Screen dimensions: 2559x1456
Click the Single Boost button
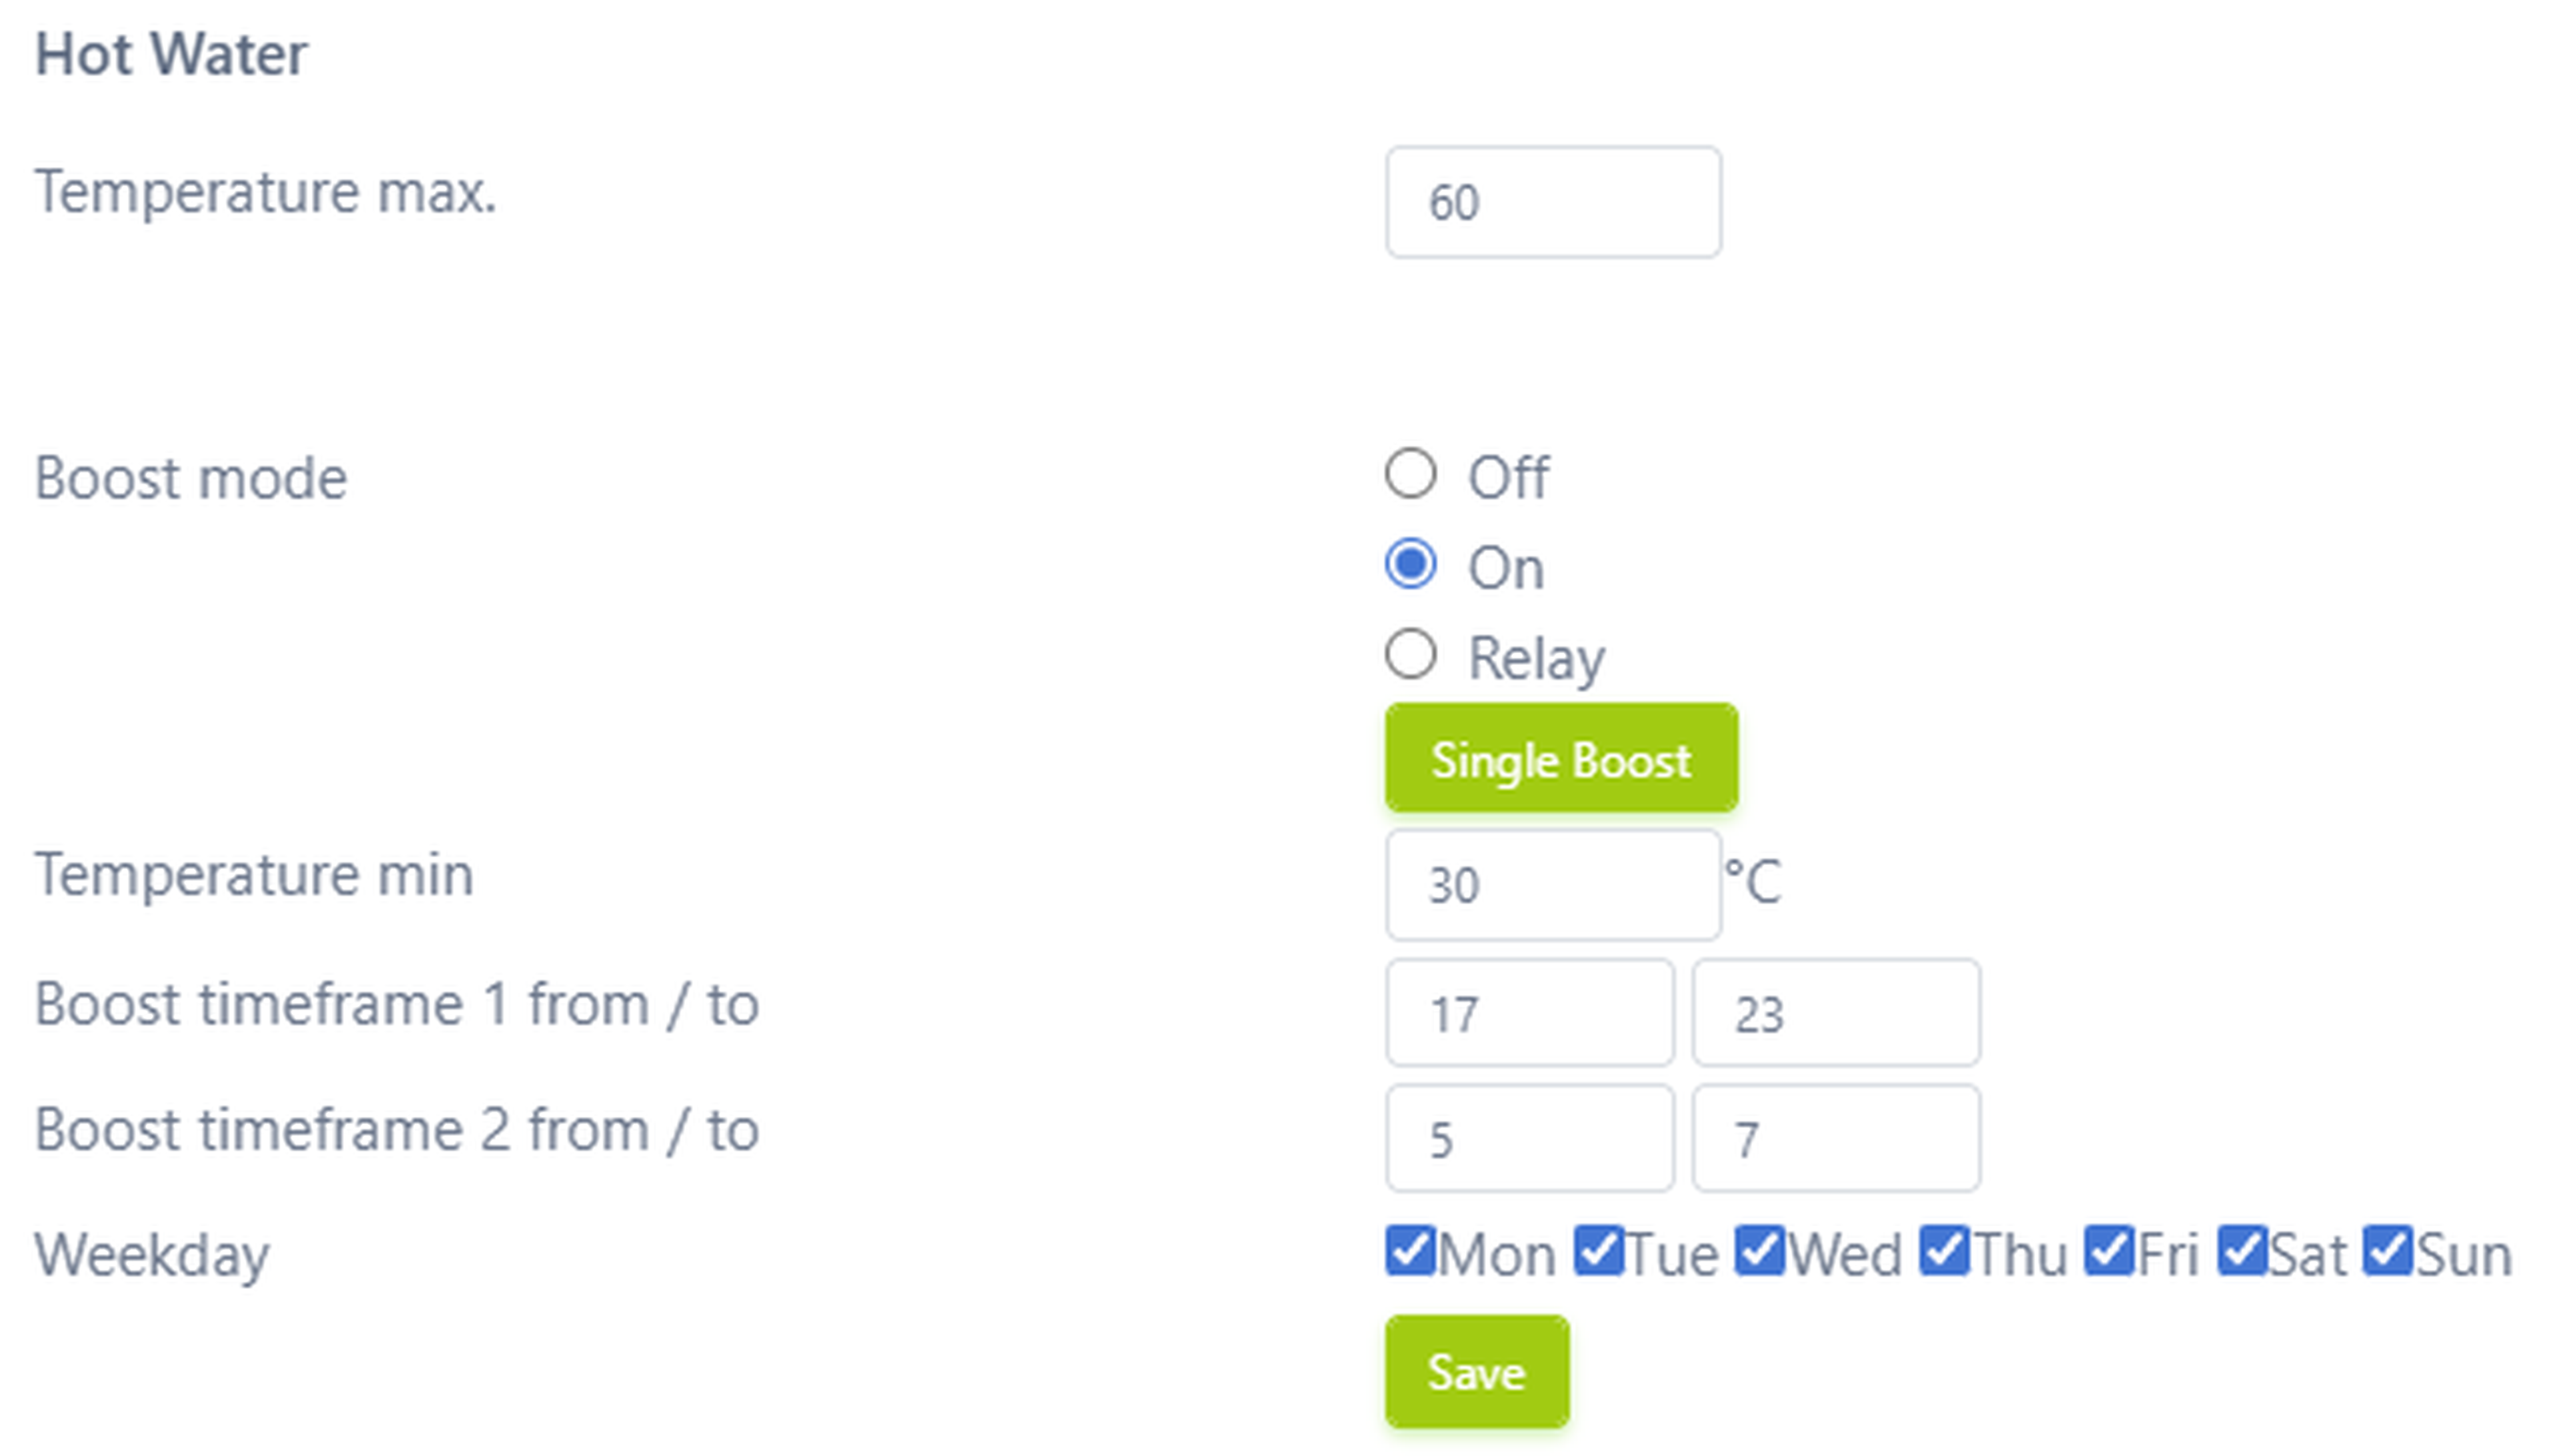click(x=1560, y=758)
